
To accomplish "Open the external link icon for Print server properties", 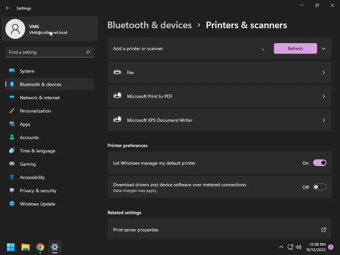I will [323, 230].
